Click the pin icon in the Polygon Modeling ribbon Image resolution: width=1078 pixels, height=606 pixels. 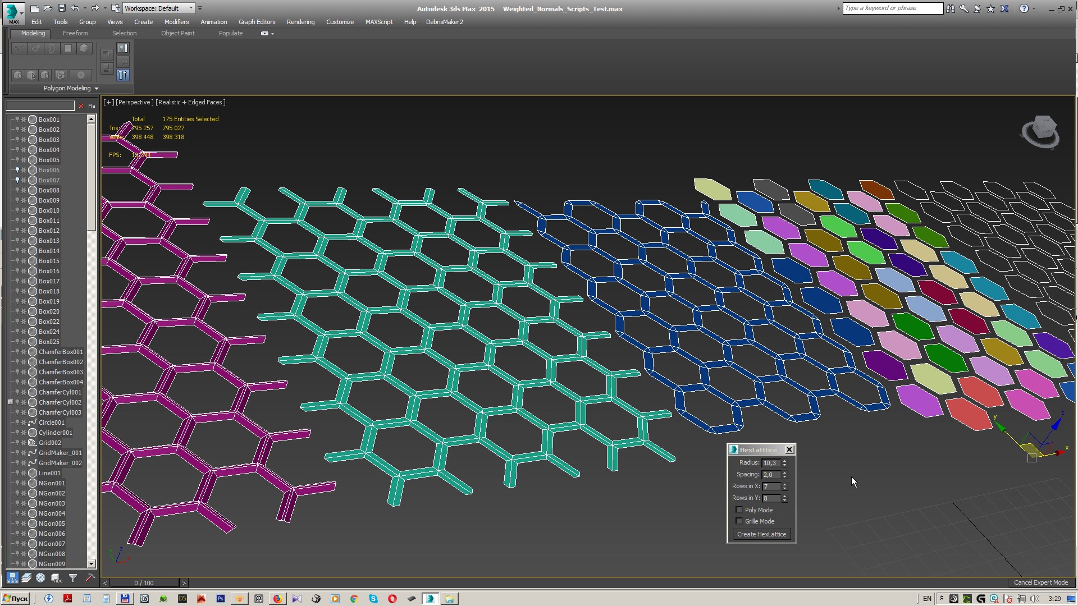click(x=123, y=61)
